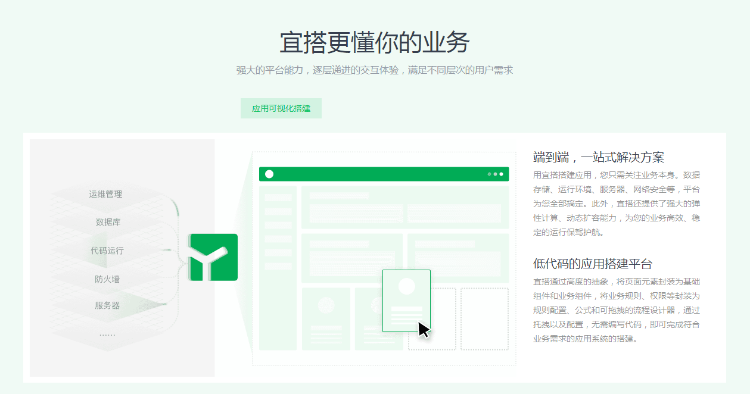Image resolution: width=750 pixels, height=394 pixels.
Task: Click the paragraph starting 宜搭通过高度的抽象
Action: (617, 310)
